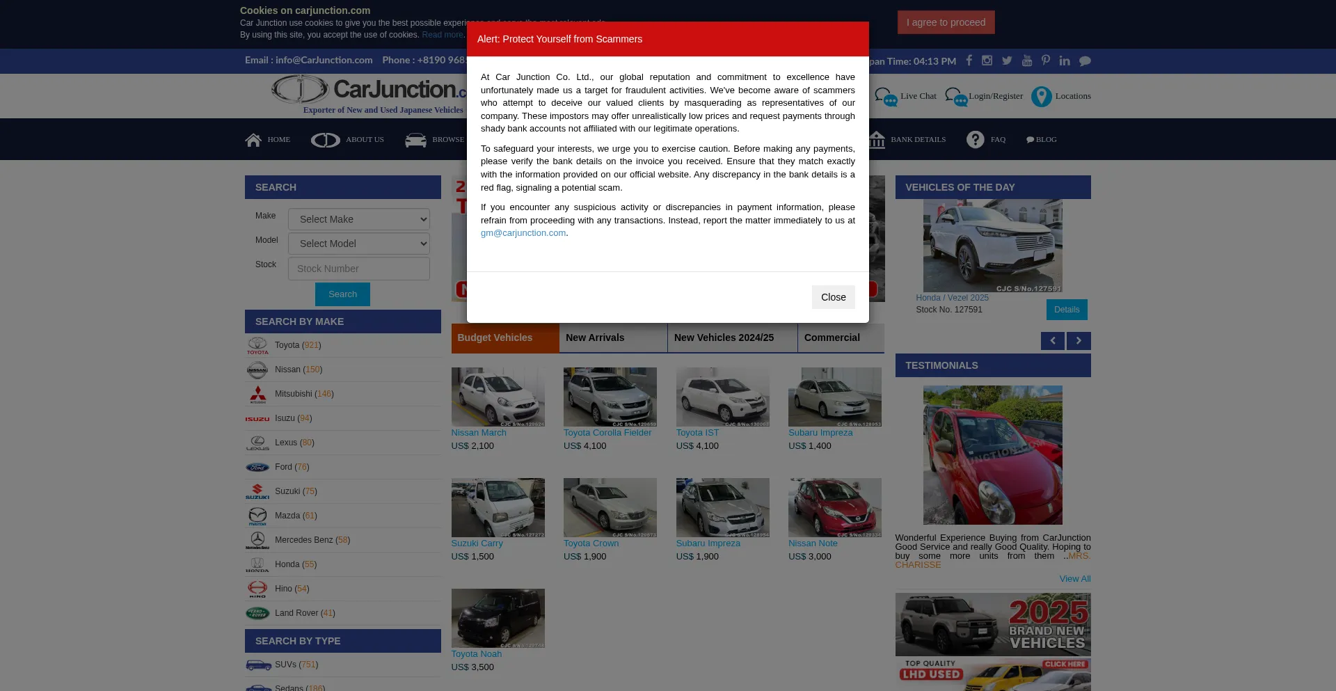Open CarJunction's Facebook page icon
The height and width of the screenshot is (691, 1336).
point(969,61)
